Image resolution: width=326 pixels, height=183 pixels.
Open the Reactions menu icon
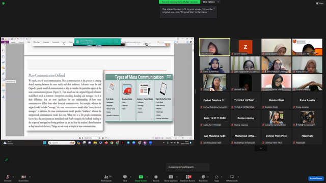click(x=203, y=177)
